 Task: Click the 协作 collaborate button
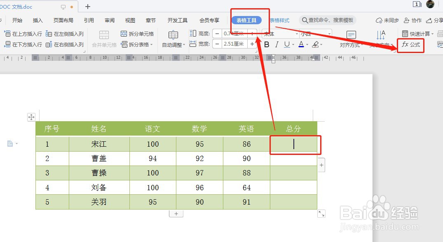click(416, 20)
